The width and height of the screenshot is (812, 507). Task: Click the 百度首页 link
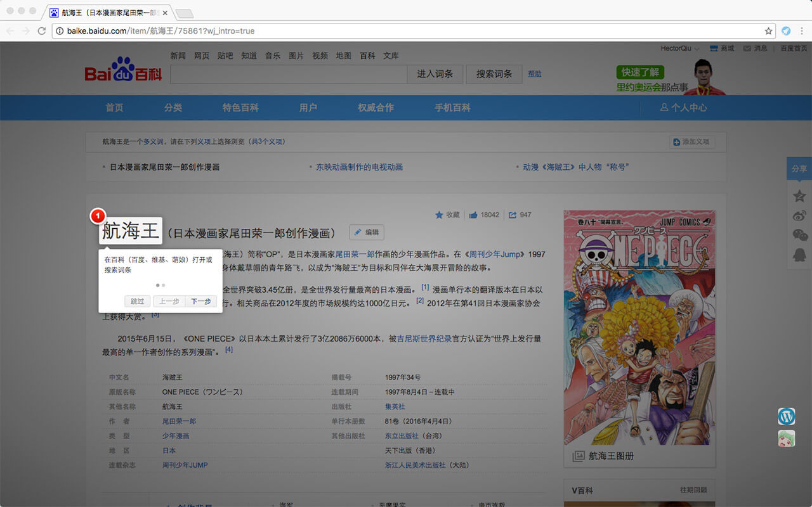click(x=794, y=48)
